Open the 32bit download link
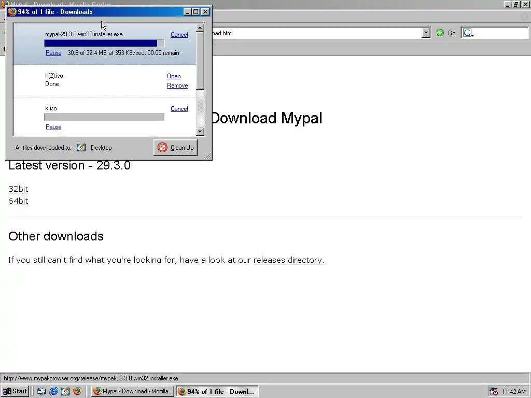The height and width of the screenshot is (398, 531). coord(18,189)
